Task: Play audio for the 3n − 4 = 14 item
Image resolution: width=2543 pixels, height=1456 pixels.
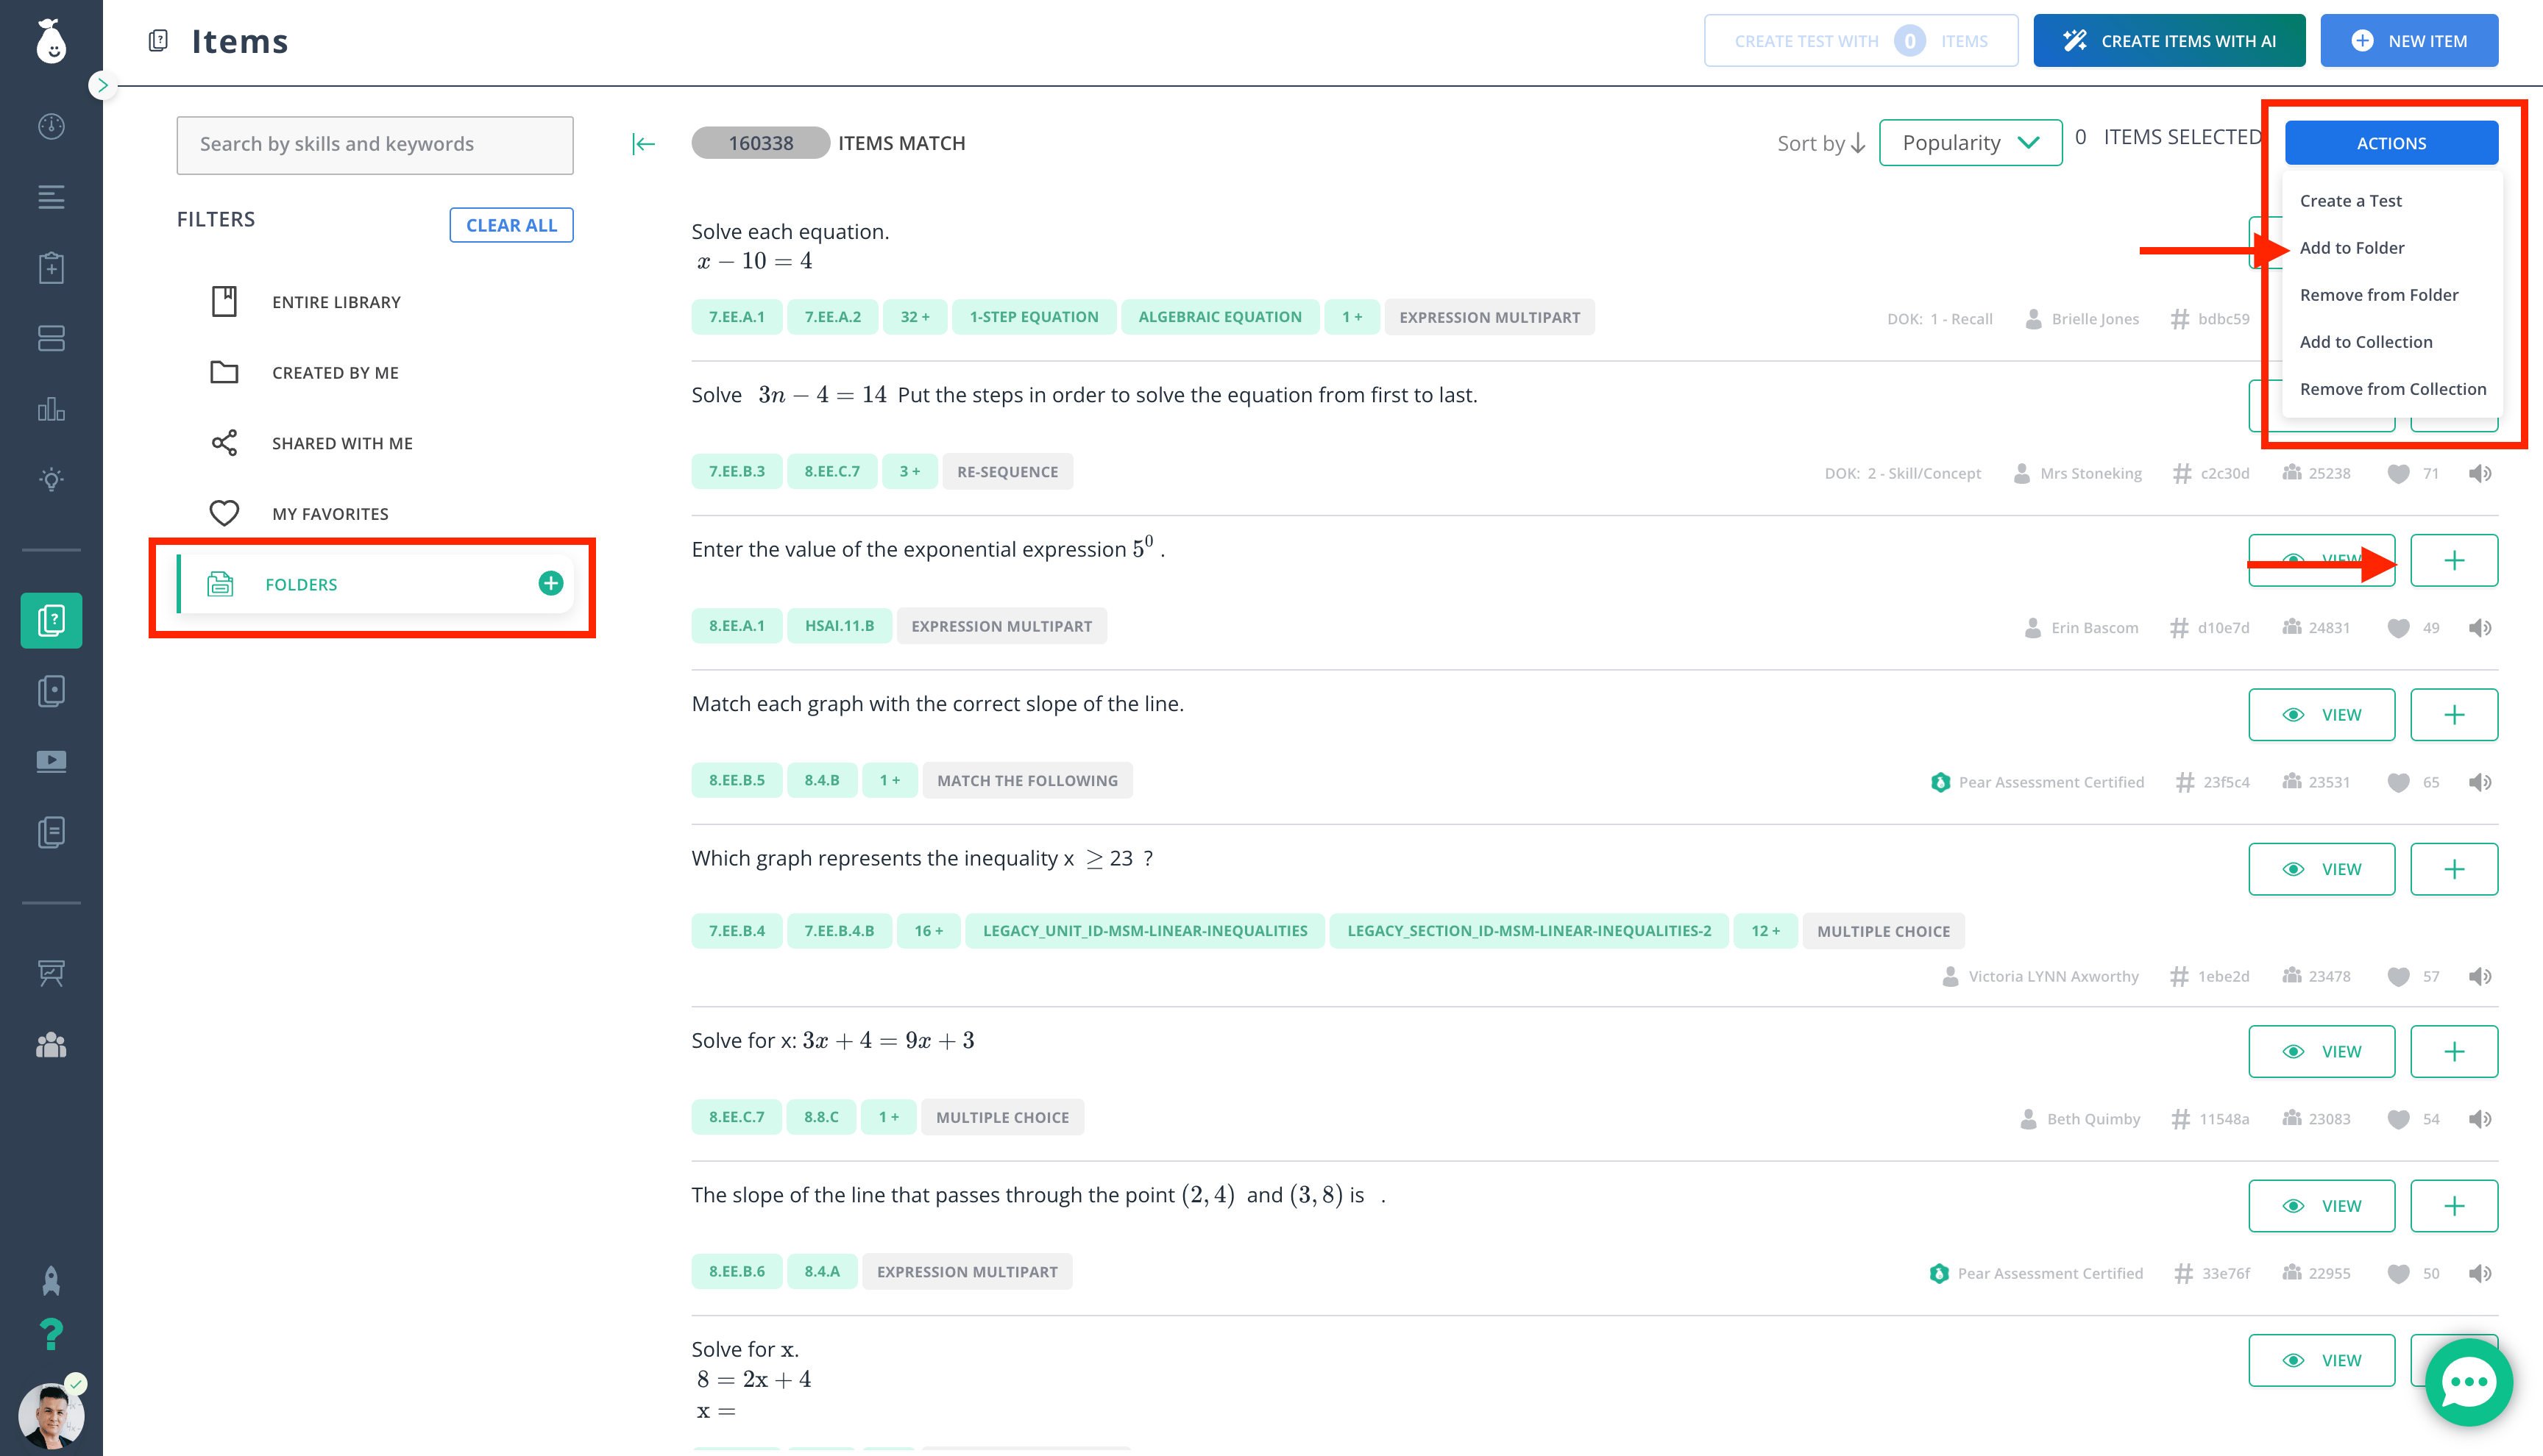Action: pos(2479,474)
